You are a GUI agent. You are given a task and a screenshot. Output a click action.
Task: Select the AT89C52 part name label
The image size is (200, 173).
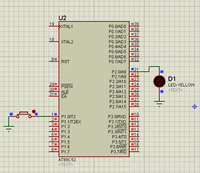click(67, 160)
